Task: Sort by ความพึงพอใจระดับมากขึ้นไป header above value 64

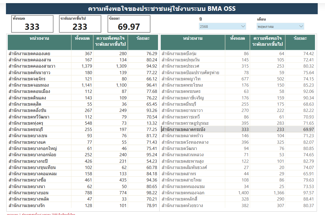Action: (267, 42)
